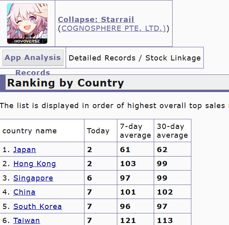Click China's 30-day average value 102
This screenshot has width=229, height=225.
[165, 192]
